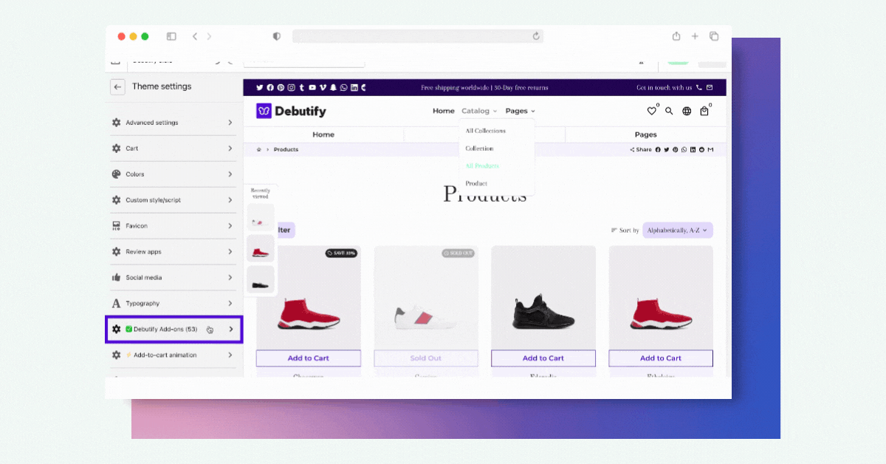
Task: Toggle the browser sidebar icon
Action: coord(171,36)
